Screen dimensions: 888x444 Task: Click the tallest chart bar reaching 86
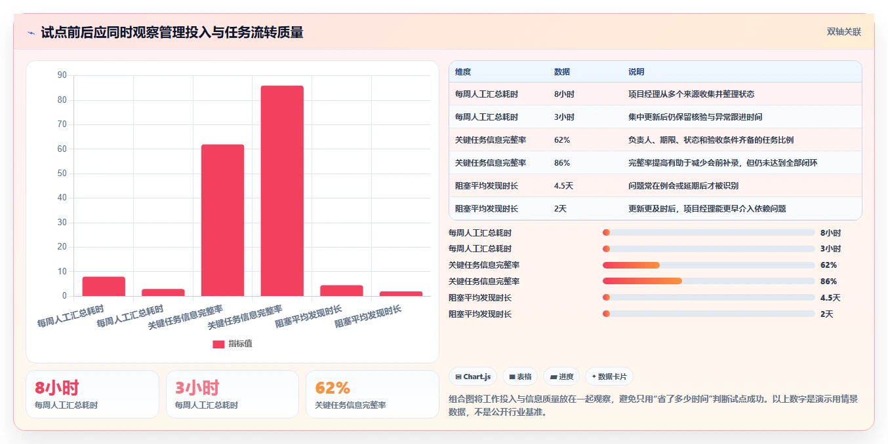tap(282, 191)
